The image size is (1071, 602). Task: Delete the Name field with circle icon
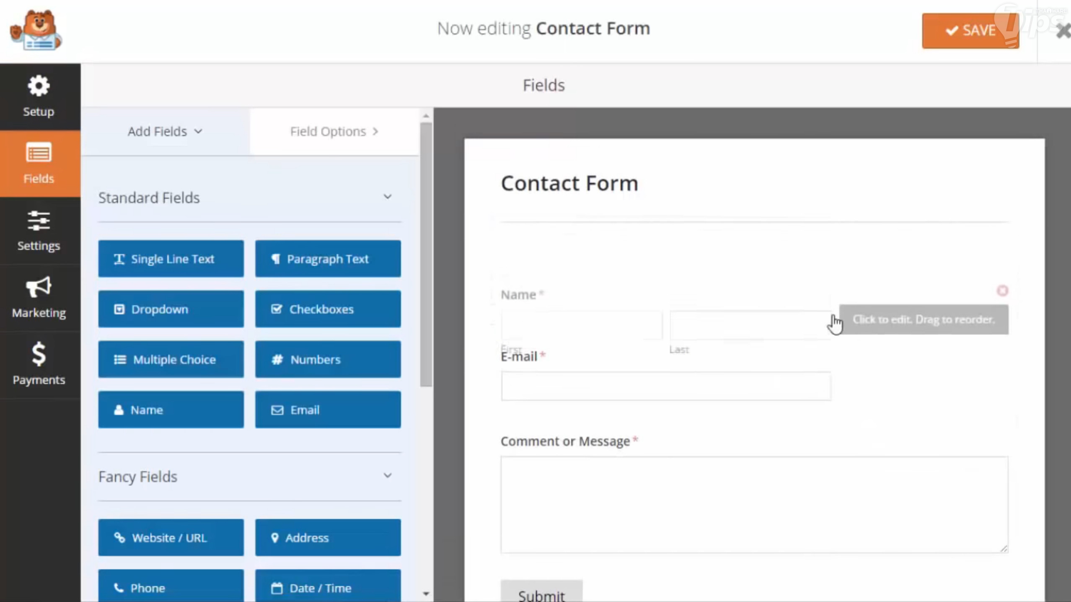(x=1002, y=291)
